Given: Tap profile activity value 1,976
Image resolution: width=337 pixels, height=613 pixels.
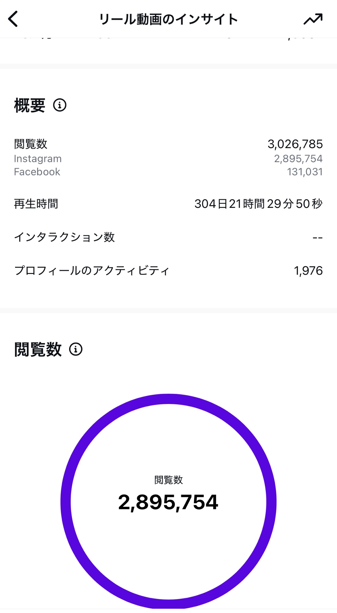Looking at the screenshot, I should coord(308,271).
